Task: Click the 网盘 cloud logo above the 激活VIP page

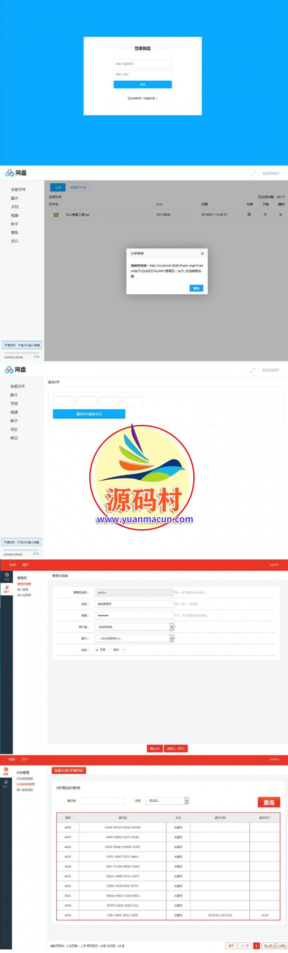Action: click(9, 370)
